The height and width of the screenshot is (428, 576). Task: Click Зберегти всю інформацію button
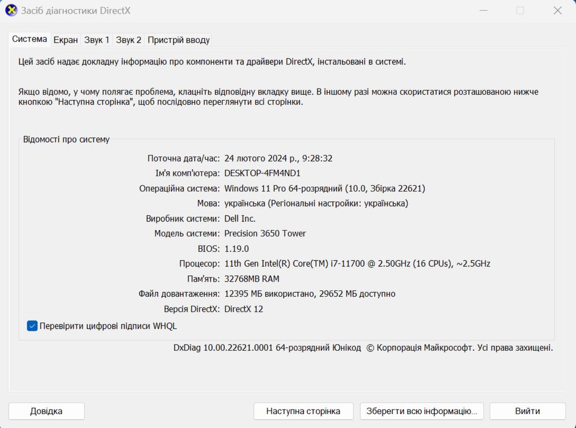pyautogui.click(x=422, y=411)
